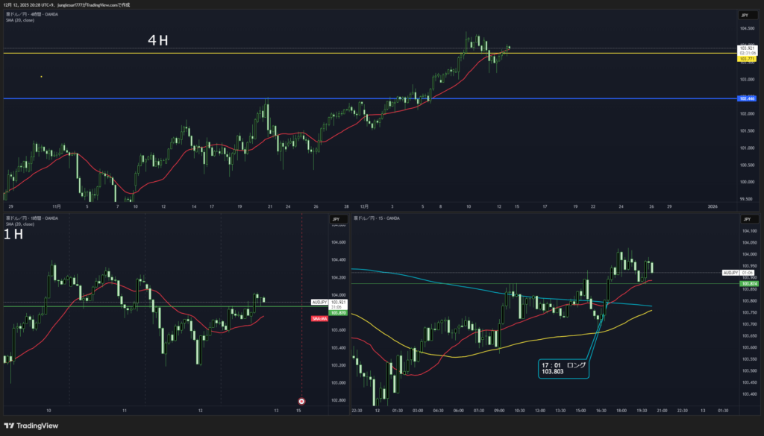
Task: Click the red event marker on the 1H chart
Action: [x=301, y=401]
